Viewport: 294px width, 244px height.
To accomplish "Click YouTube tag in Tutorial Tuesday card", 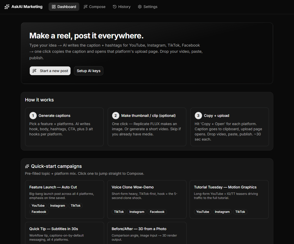I will click(203, 212).
